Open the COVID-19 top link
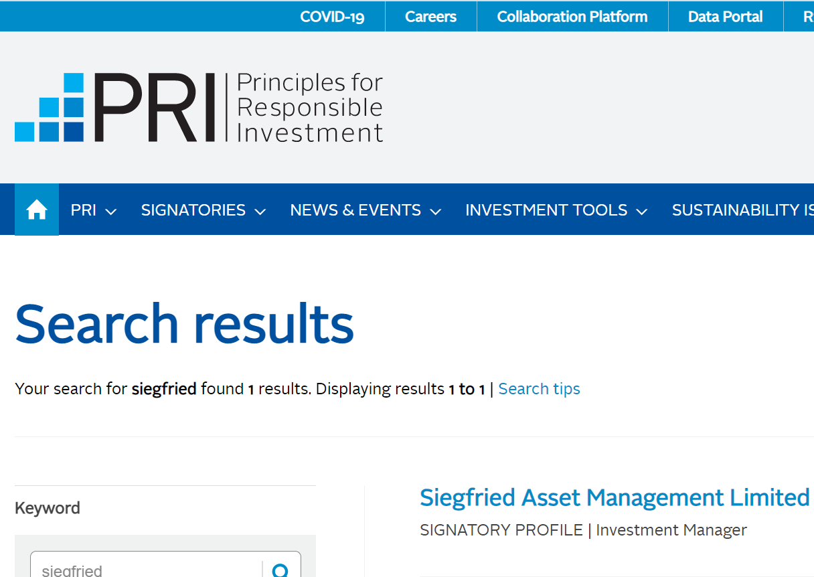The width and height of the screenshot is (814, 577). tap(332, 17)
